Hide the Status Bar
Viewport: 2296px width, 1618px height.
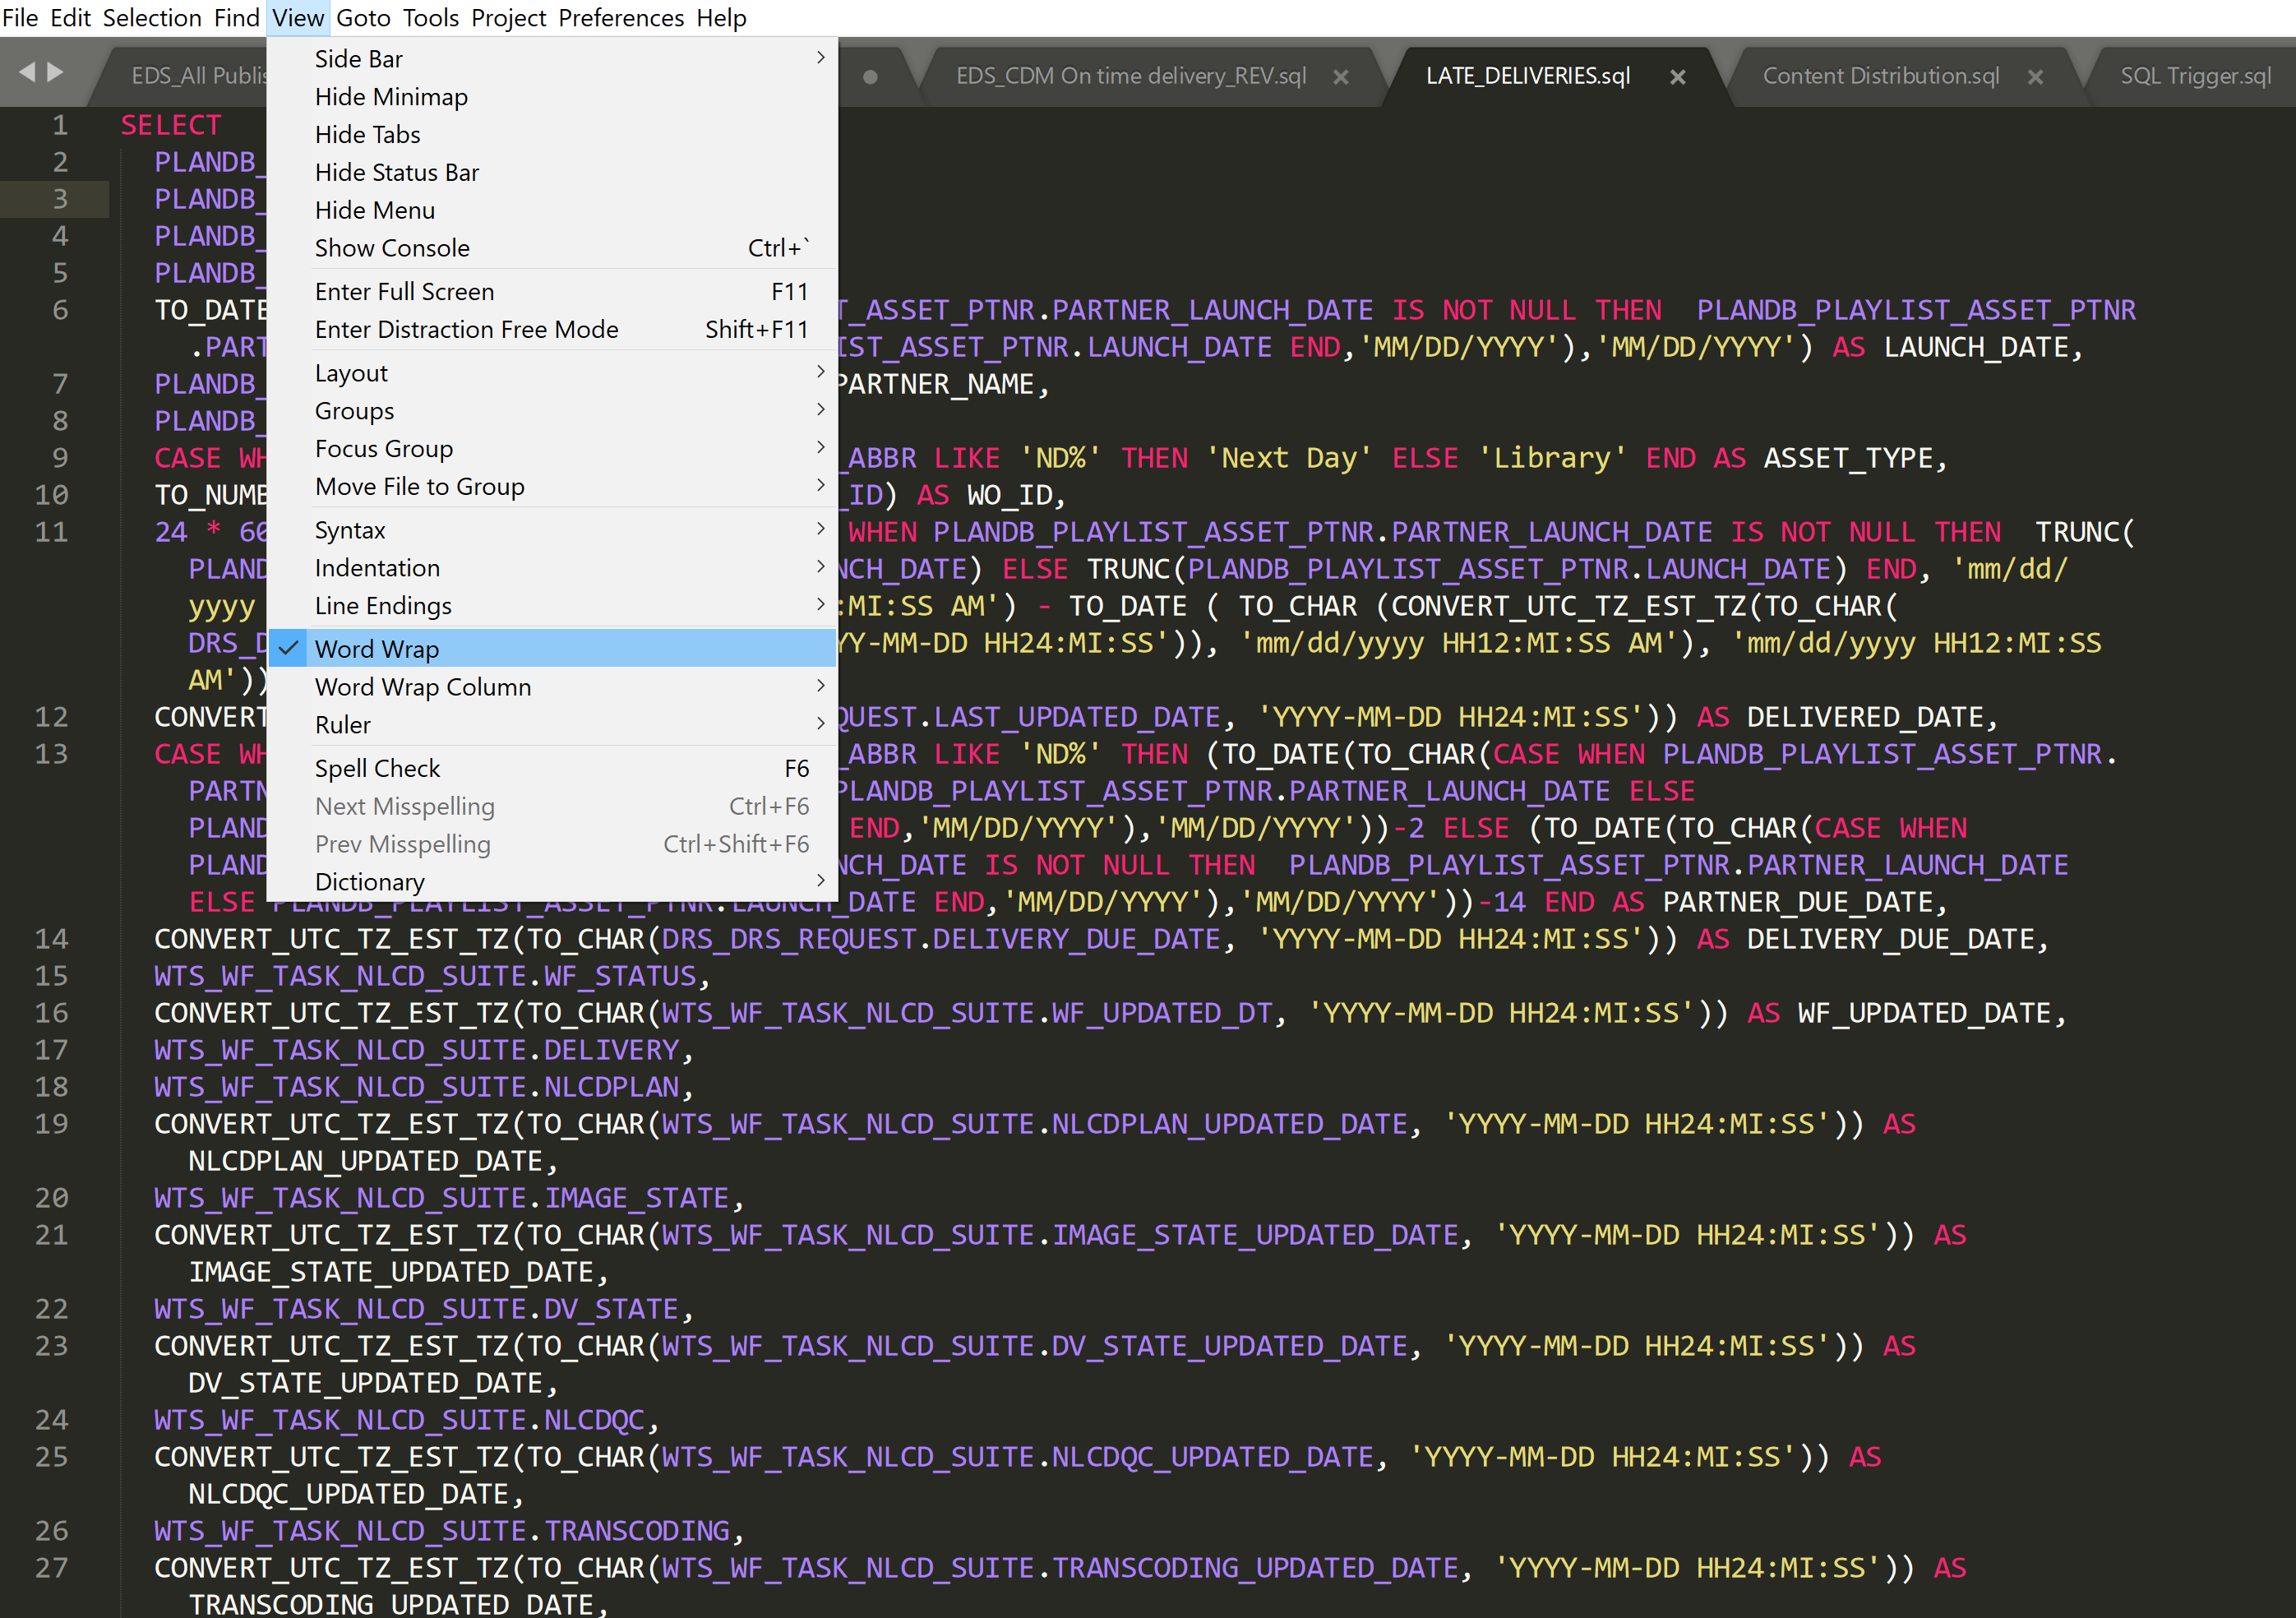coord(396,172)
